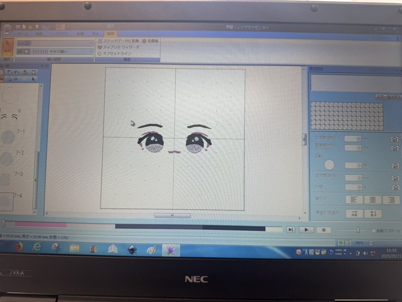Open the application button orb
Viewport: 402px width, 302px height.
(x=7, y=29)
